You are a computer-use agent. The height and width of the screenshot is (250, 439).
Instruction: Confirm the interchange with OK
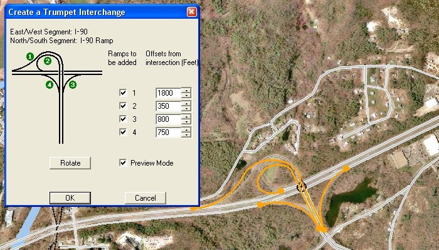point(70,198)
